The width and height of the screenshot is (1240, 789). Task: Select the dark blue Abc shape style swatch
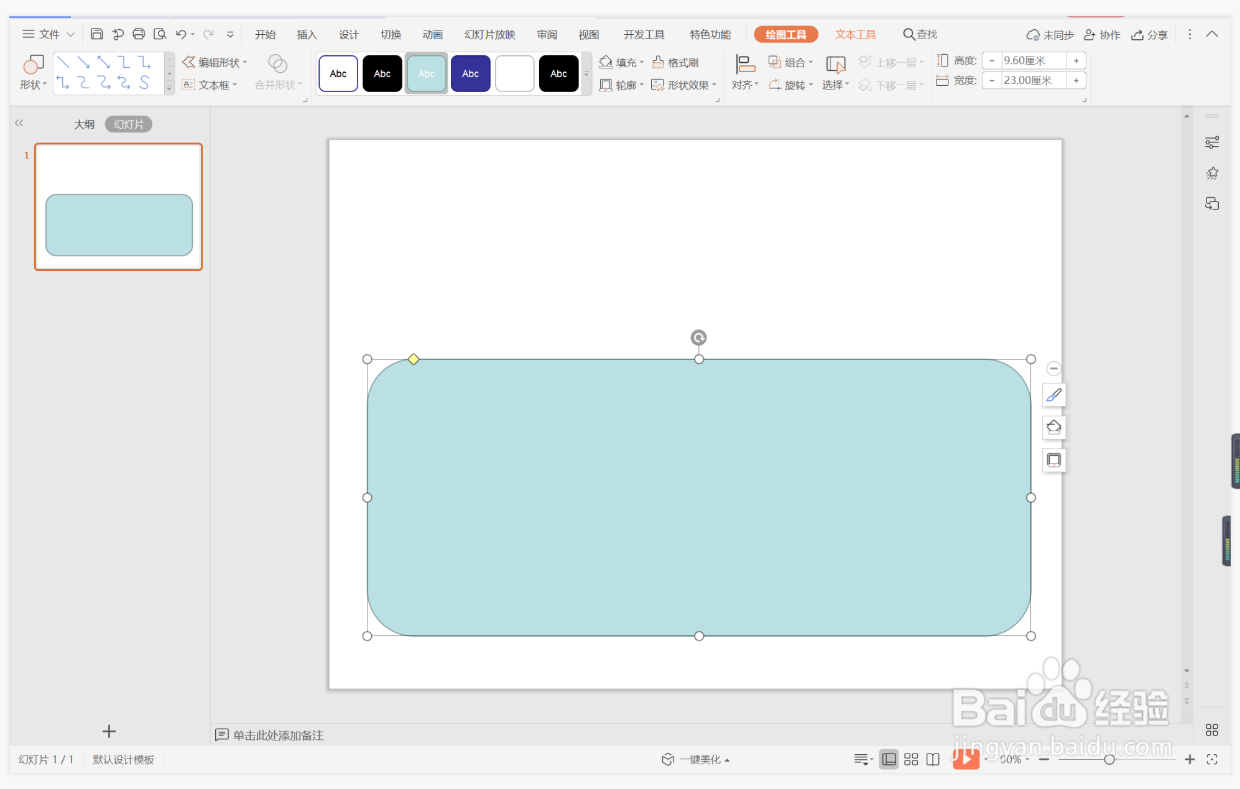[x=470, y=73]
